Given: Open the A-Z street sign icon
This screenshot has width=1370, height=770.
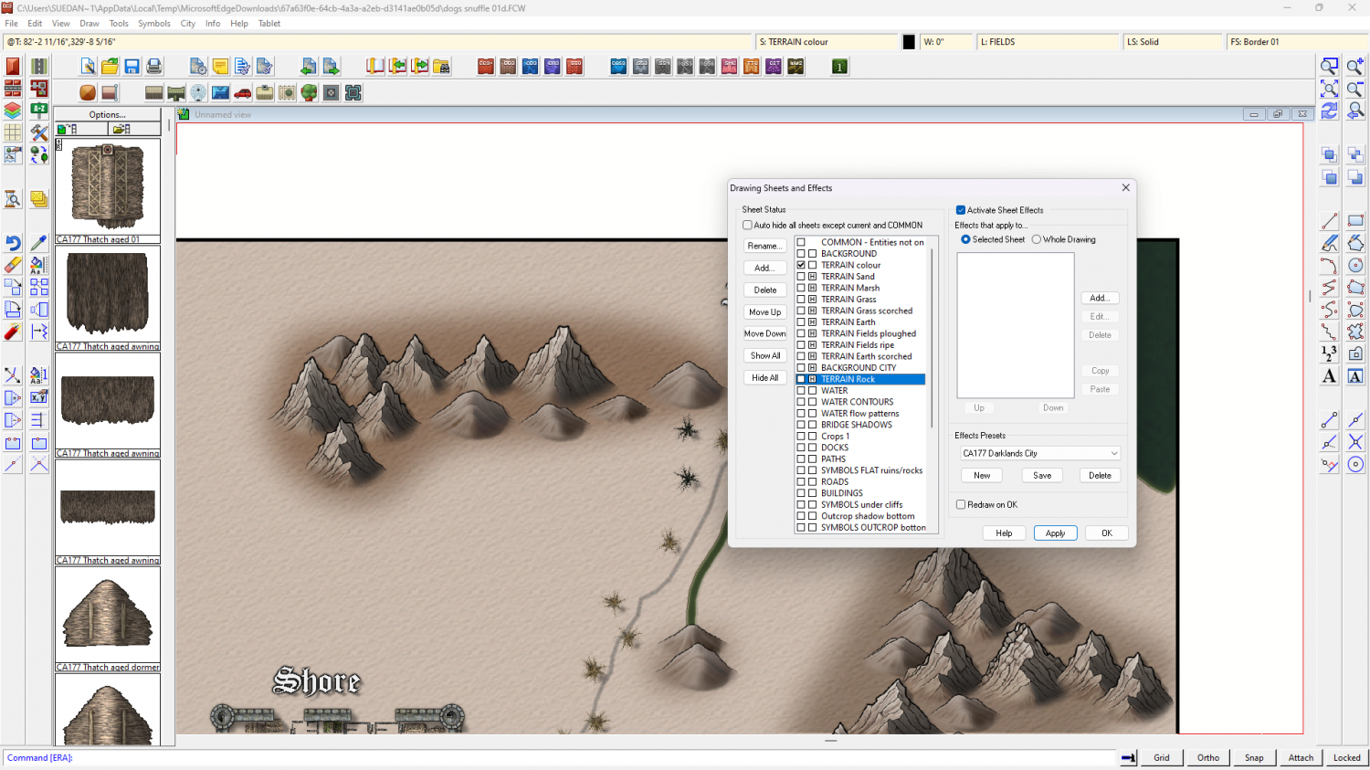Looking at the screenshot, I should 39,111.
